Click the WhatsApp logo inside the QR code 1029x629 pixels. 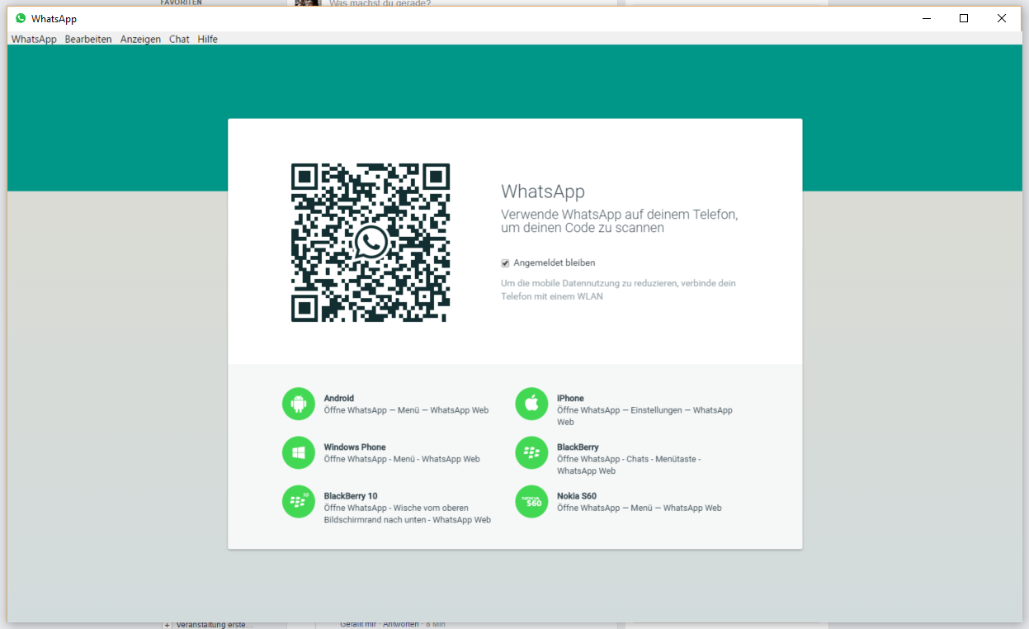[x=371, y=242]
